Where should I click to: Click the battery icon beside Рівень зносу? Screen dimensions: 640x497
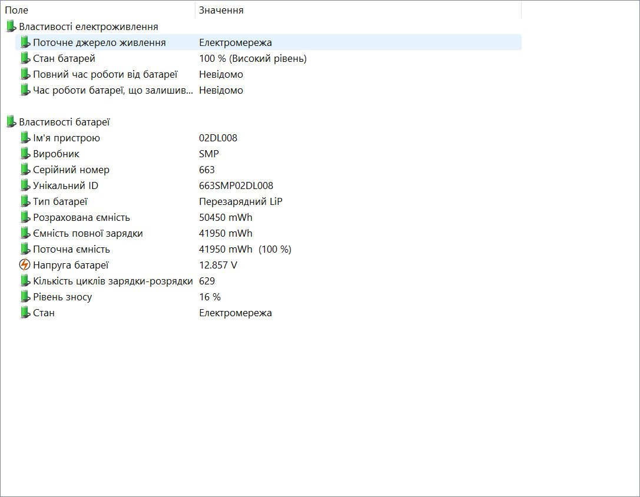click(25, 297)
